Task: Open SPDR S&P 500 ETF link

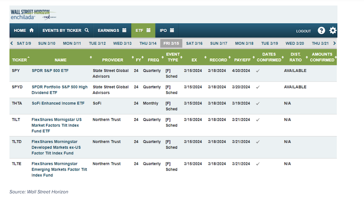Action: coord(50,71)
